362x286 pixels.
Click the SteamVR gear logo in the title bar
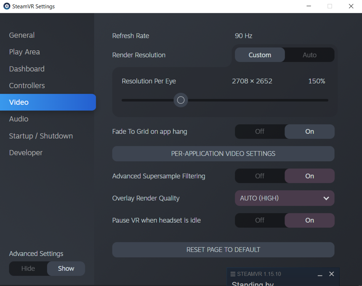(x=6, y=6)
